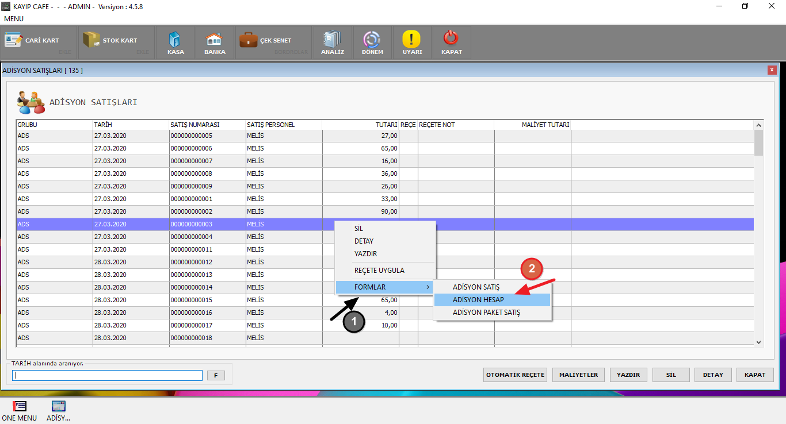Sort by the GRUBU column header

55,125
